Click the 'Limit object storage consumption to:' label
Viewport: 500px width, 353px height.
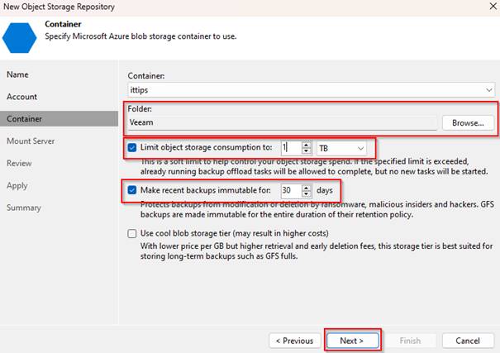click(207, 147)
